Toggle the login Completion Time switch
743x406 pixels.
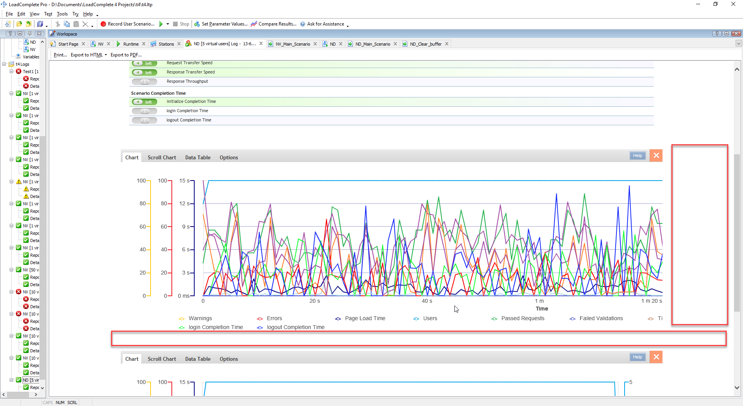(144, 111)
